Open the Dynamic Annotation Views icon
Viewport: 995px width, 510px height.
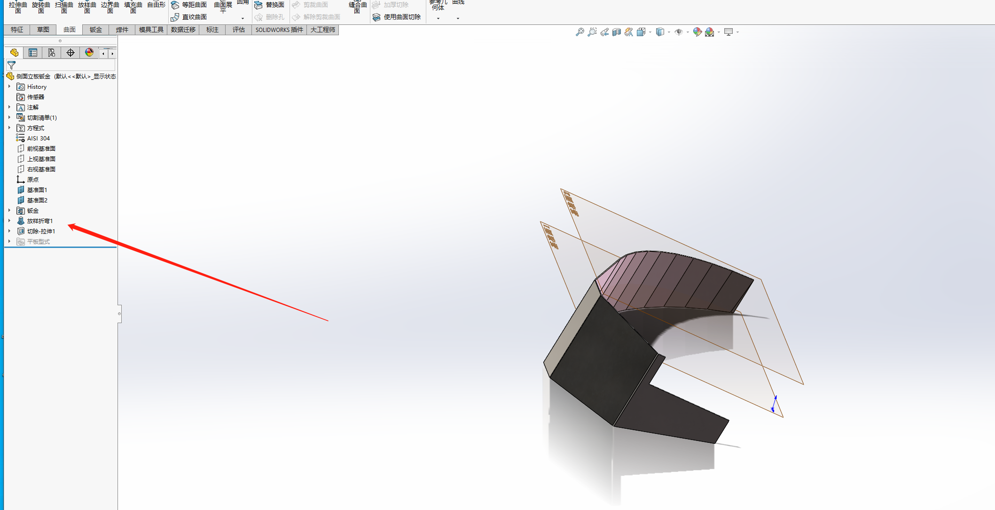(629, 32)
